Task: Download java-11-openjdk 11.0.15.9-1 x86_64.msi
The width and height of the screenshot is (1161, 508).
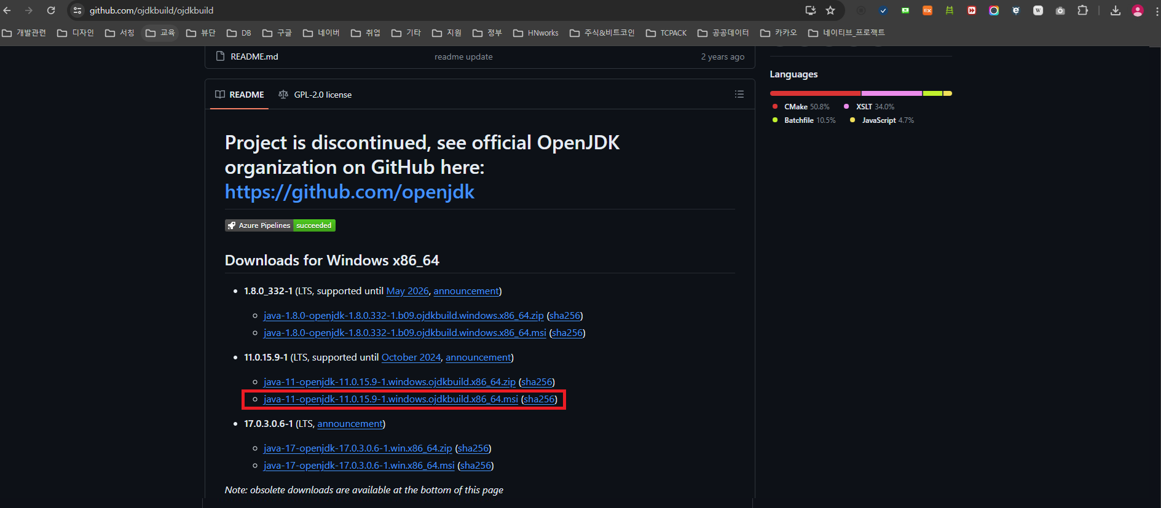Action: pos(391,399)
